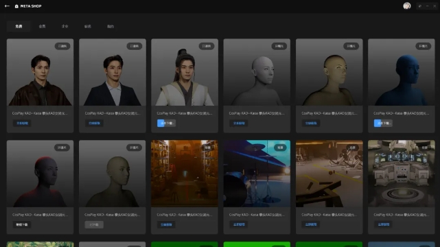The image size is (440, 247).
Task: Click the category tag on drum stage scene card
Action: coord(280,148)
